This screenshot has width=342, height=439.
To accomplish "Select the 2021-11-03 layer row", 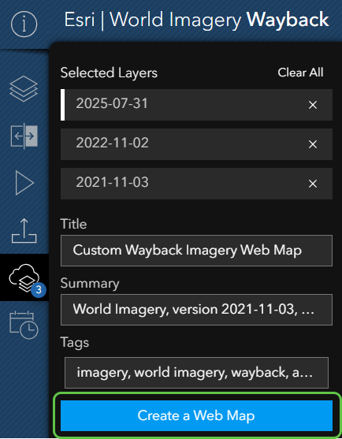I will click(196, 184).
